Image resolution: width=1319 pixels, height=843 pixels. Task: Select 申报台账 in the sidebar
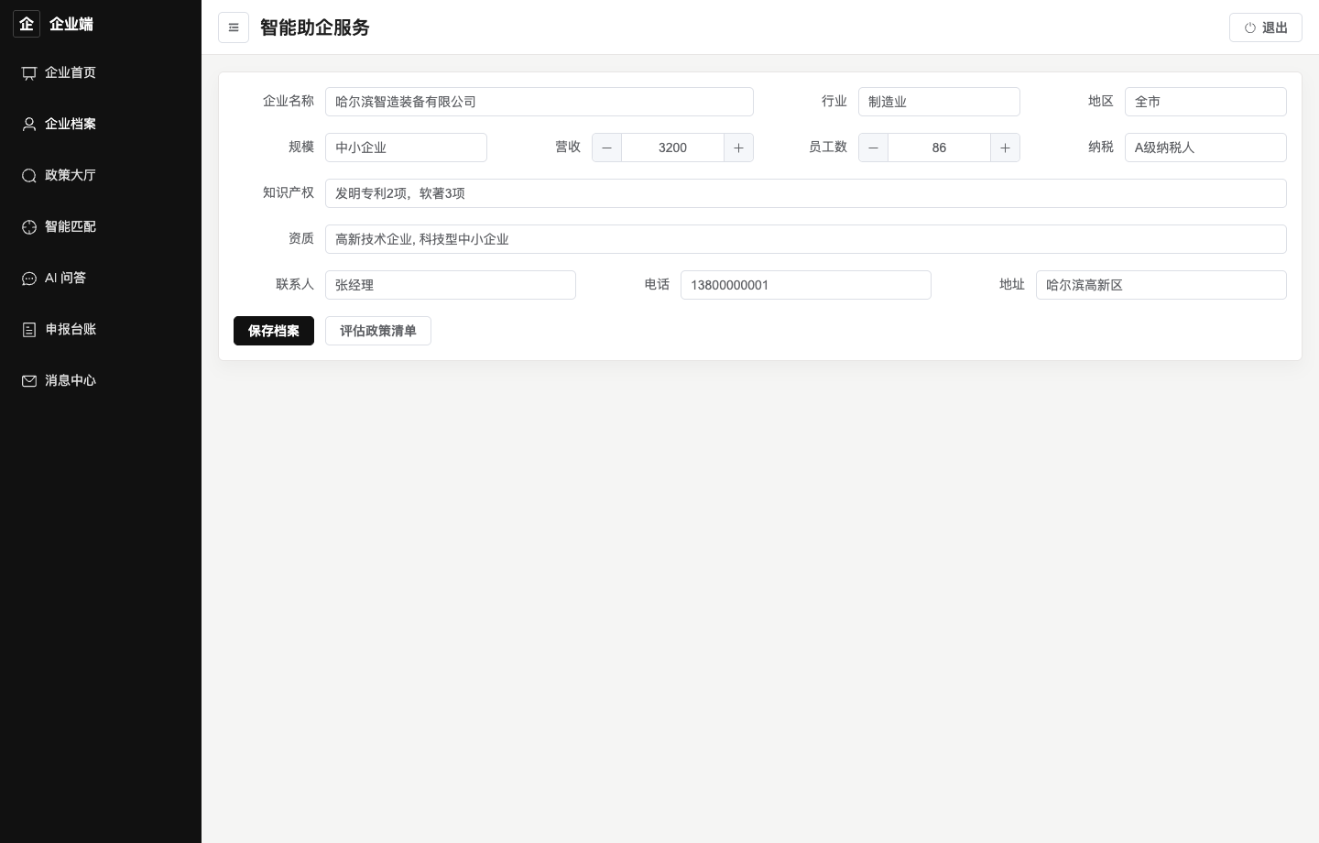[101, 329]
